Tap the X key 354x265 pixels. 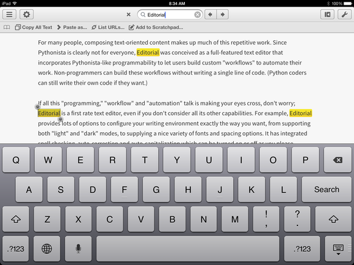pyautogui.click(x=78, y=219)
